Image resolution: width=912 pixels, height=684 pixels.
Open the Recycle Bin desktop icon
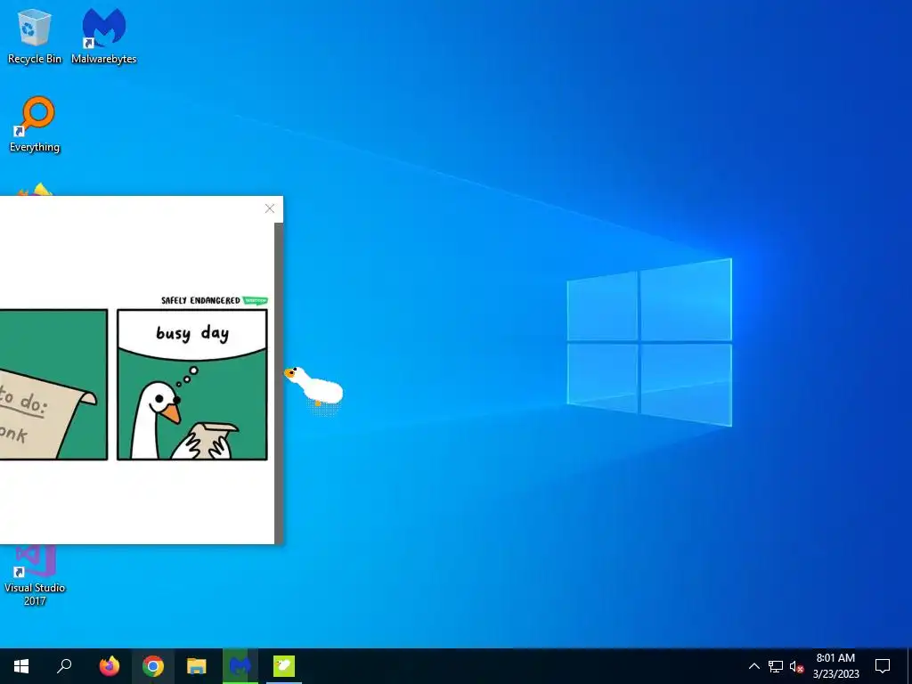[x=35, y=35]
